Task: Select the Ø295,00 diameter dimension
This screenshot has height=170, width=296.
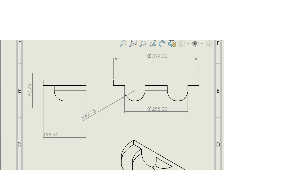Action: pos(157,109)
